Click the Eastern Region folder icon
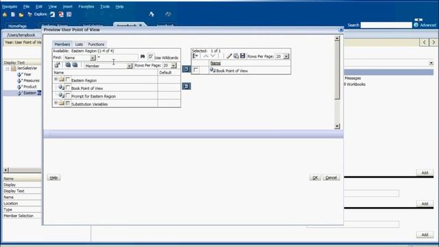The width and height of the screenshot is (439, 247). (x=62, y=80)
